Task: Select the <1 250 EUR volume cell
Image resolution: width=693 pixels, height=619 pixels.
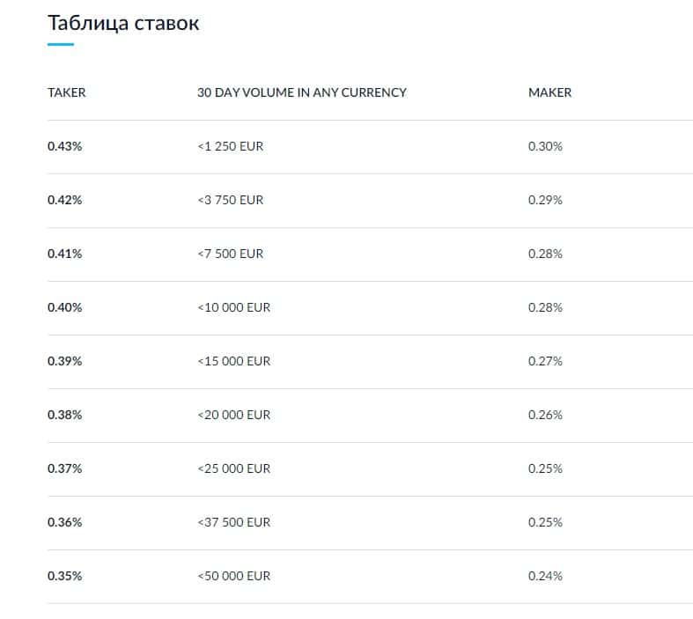Action: coord(231,146)
